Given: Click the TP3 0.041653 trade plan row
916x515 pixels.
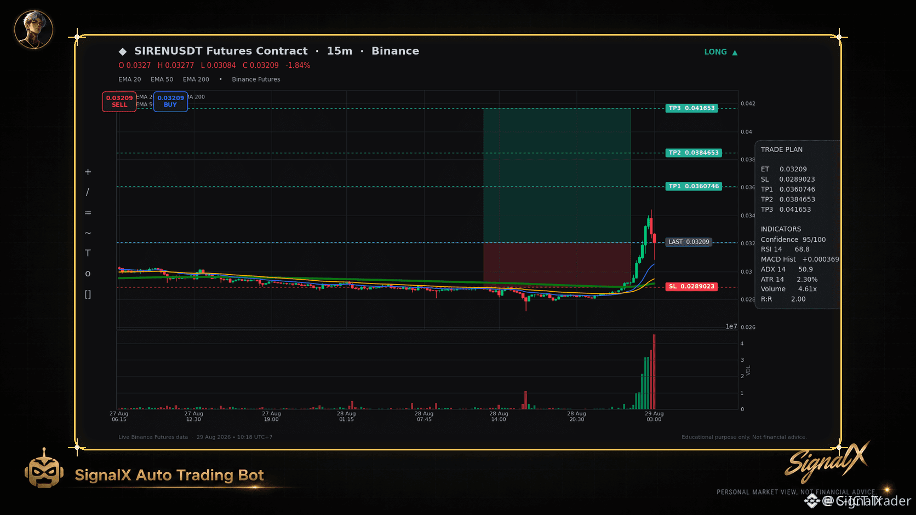Looking at the screenshot, I should (786, 210).
